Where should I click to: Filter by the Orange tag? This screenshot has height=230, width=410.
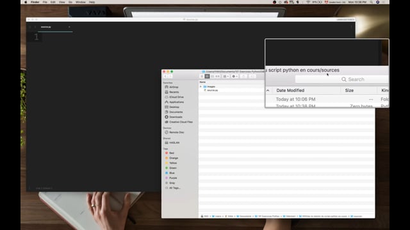(172, 158)
